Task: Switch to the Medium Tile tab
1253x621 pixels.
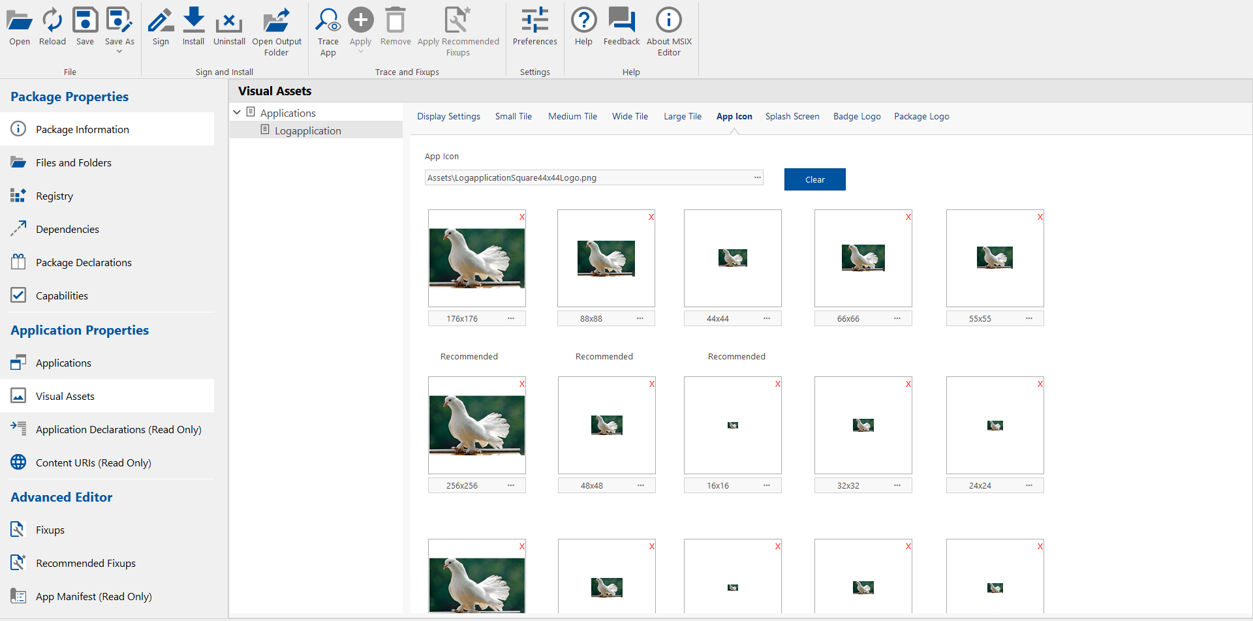Action: tap(572, 117)
